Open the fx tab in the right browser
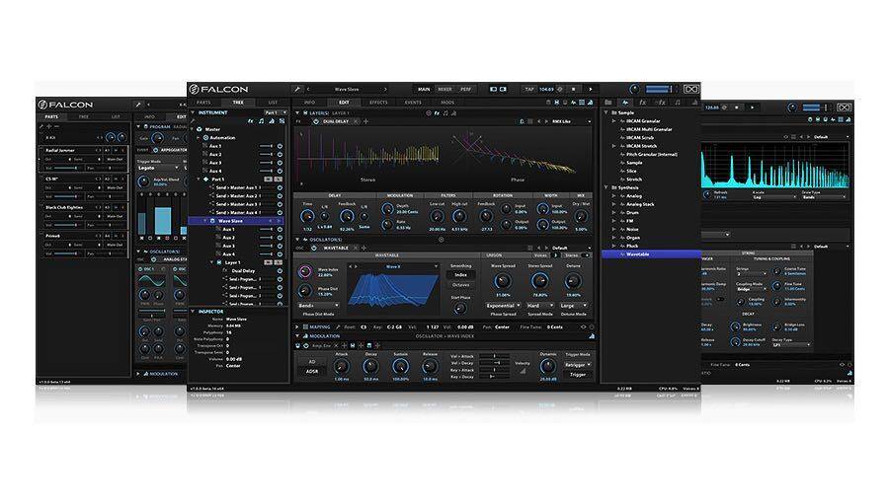Image resolution: width=889 pixels, height=504 pixels. point(642,103)
